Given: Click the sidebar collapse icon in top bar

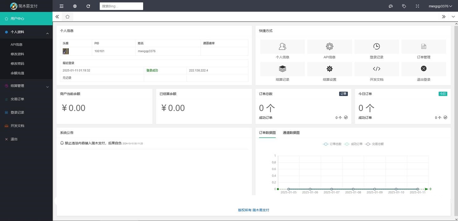Looking at the screenshot, I should click(61, 6).
